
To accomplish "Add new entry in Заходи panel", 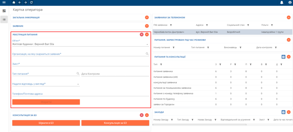I will (x=283, y=112).
